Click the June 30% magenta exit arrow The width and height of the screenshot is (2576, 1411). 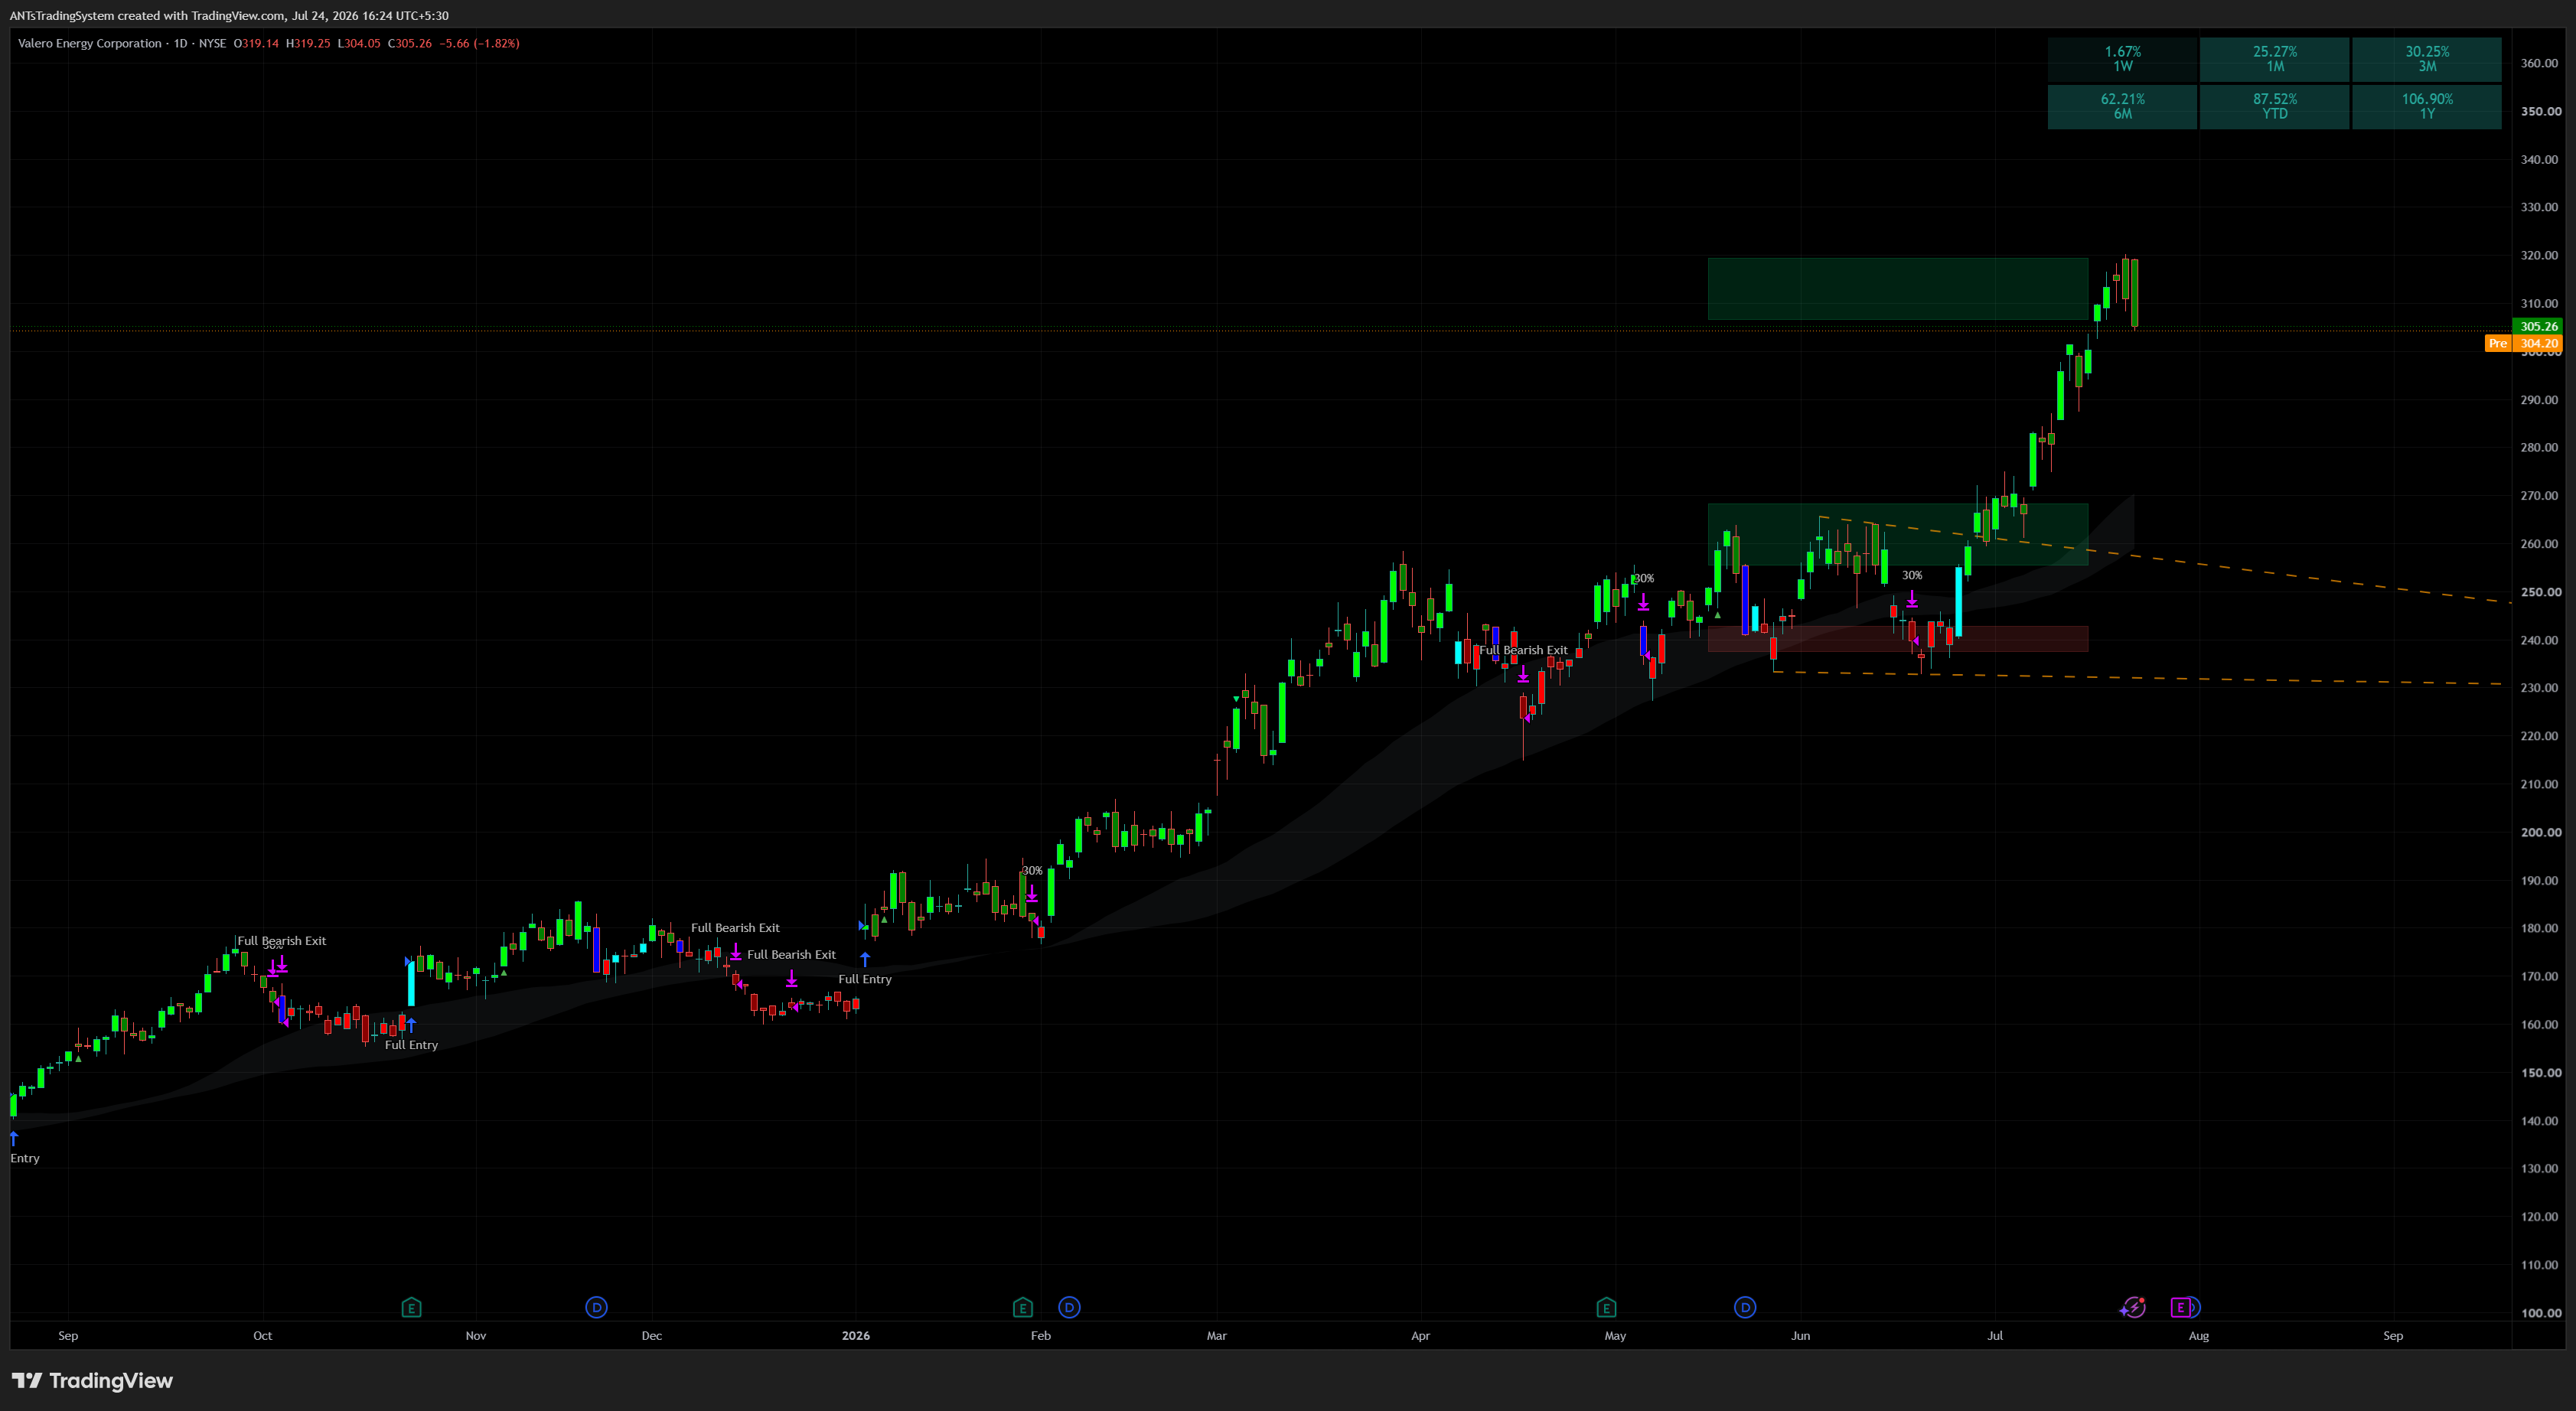1912,599
